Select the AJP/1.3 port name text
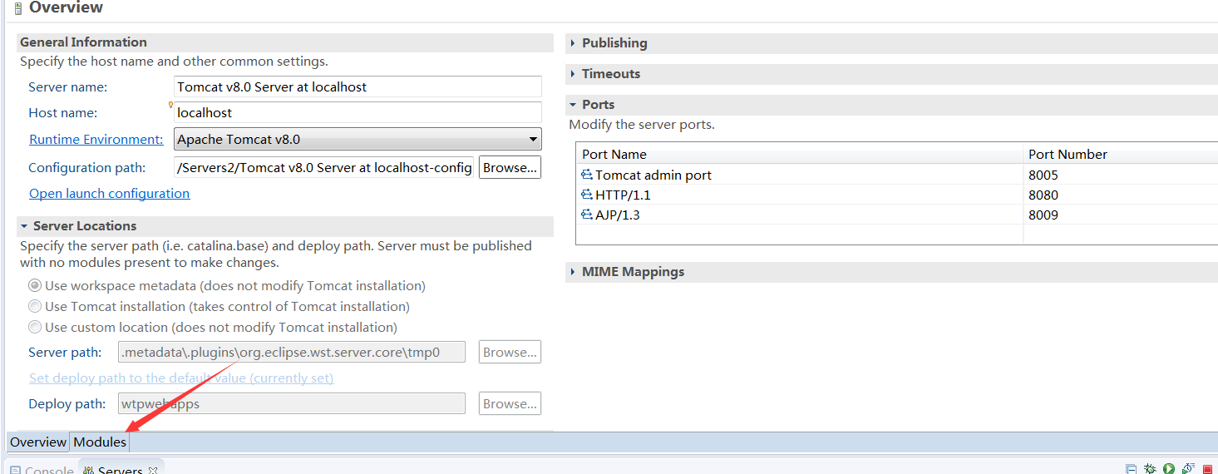The height and width of the screenshot is (474, 1218). [618, 215]
